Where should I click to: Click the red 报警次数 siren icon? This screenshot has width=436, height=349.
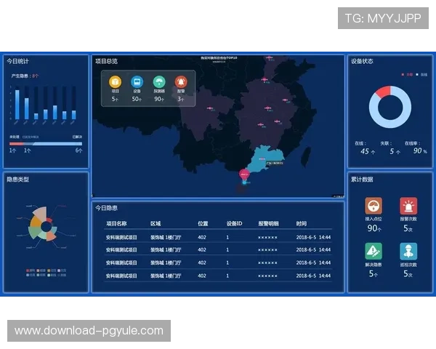coord(408,206)
